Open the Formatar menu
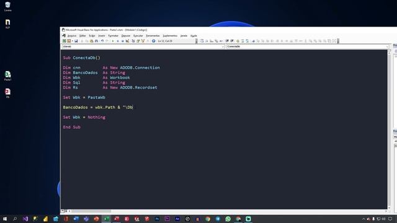This screenshot has height=223, width=397. click(x=113, y=36)
